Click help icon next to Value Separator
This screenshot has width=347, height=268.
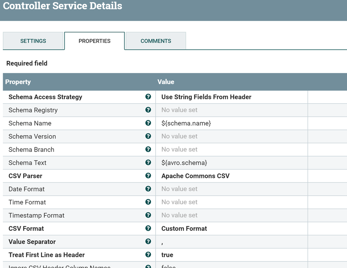click(148, 242)
